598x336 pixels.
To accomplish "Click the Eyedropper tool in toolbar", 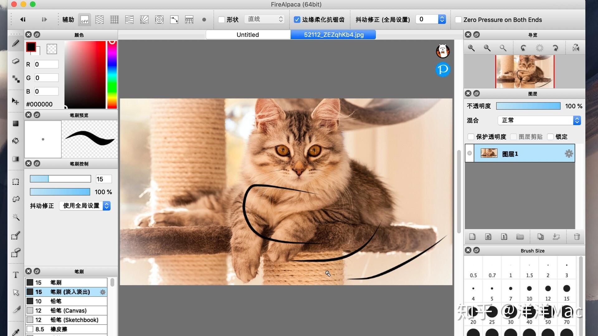I will click(x=16, y=331).
